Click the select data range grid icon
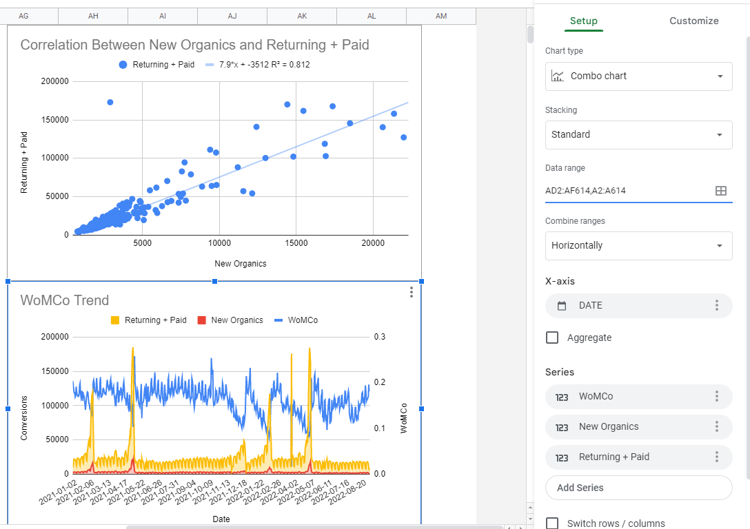 click(720, 191)
